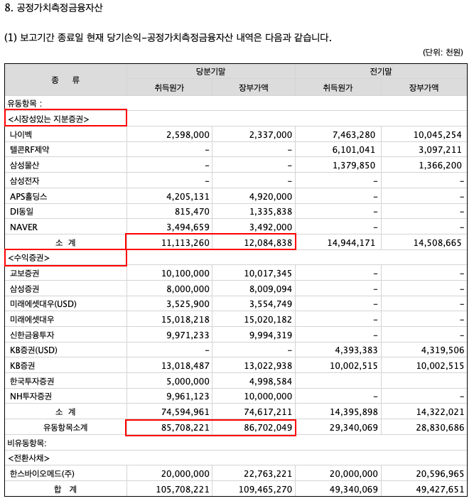Select the unit note '(단위: 천원)'

[443, 52]
